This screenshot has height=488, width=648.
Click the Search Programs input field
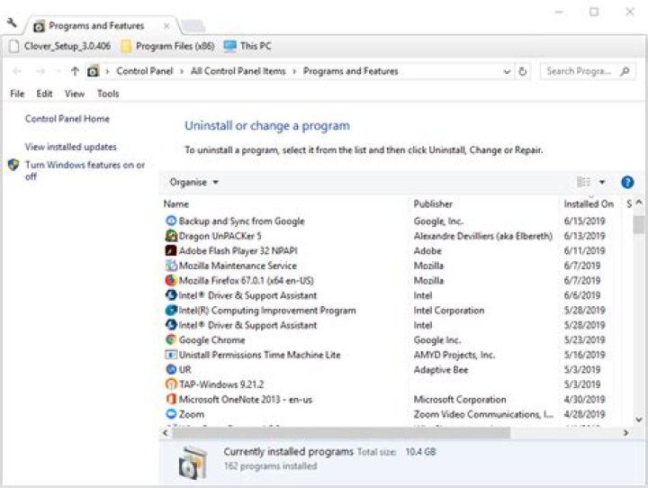[x=579, y=71]
